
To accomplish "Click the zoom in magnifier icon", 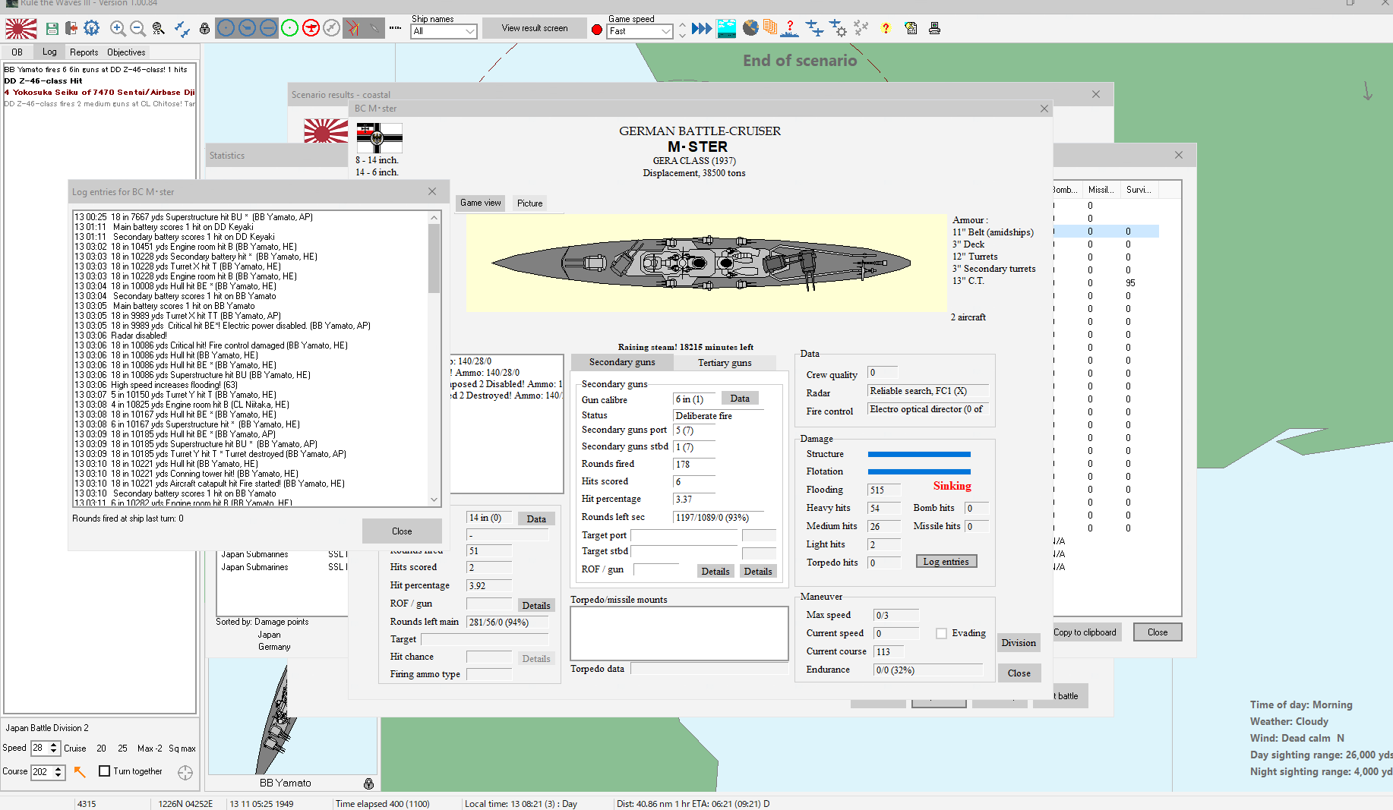I will pos(118,29).
